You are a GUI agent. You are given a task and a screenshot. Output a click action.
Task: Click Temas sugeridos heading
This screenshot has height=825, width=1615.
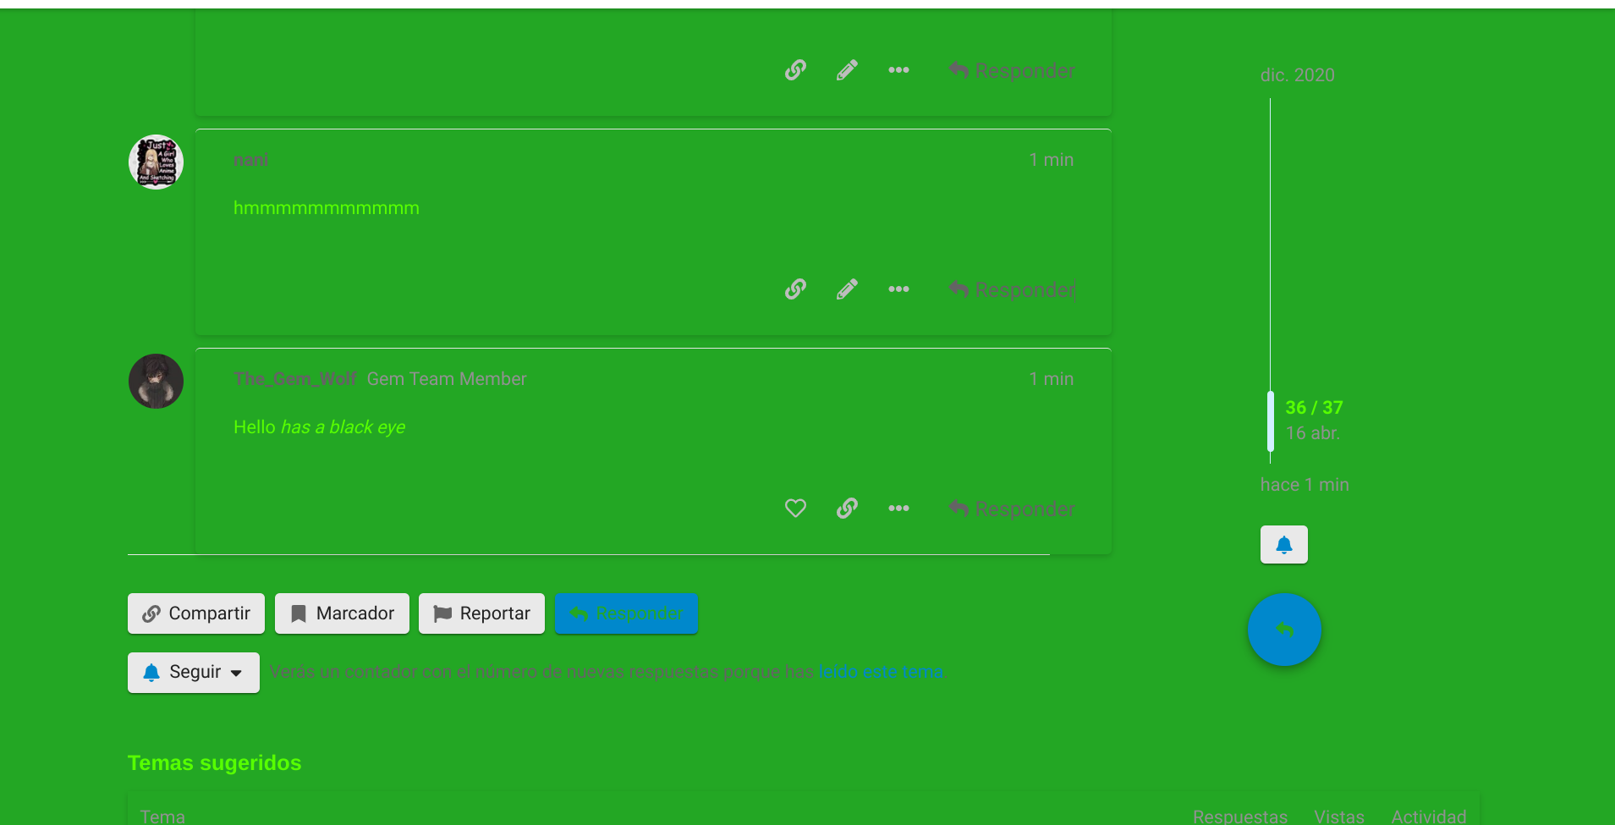coord(214,763)
